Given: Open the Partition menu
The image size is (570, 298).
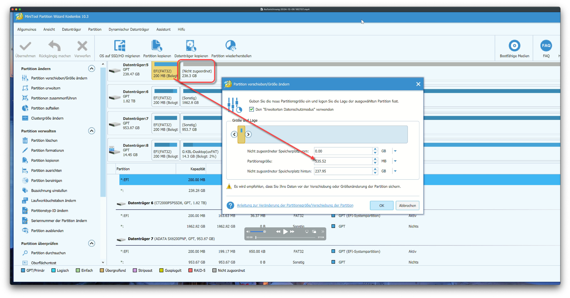Looking at the screenshot, I should [x=95, y=29].
